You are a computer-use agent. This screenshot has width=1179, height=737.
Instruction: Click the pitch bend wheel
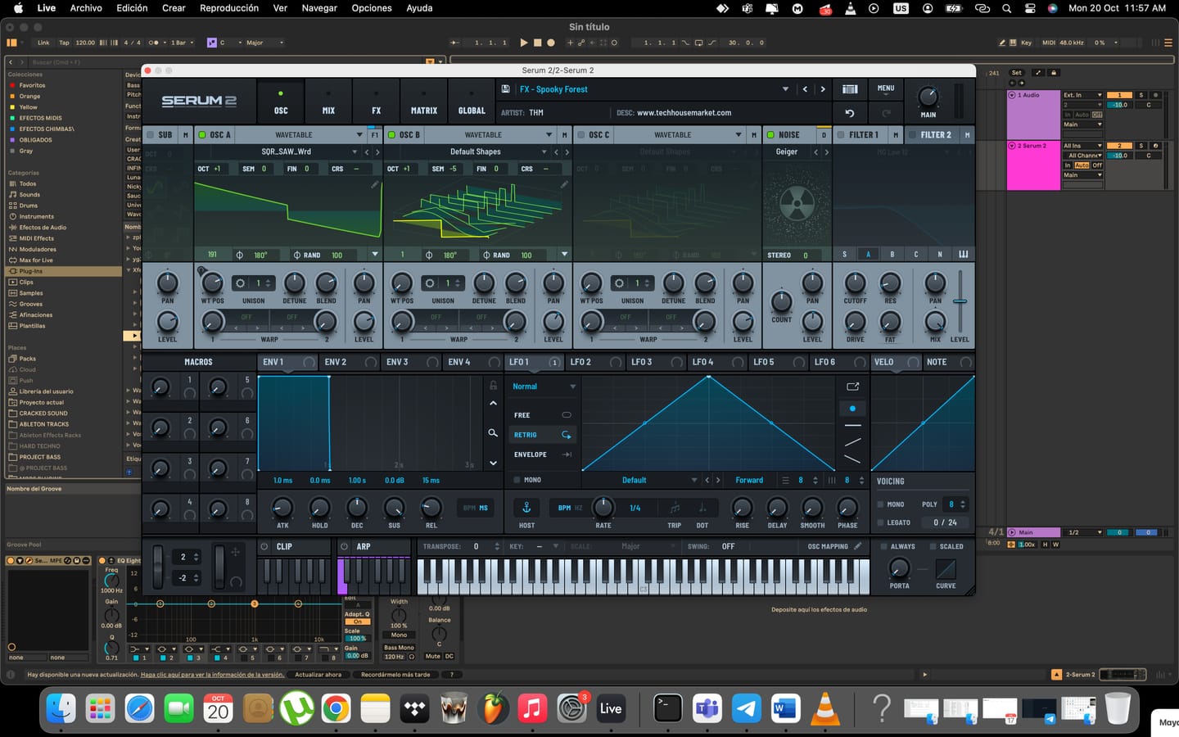(158, 565)
